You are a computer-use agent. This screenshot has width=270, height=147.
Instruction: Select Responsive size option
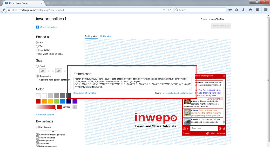[37, 76]
